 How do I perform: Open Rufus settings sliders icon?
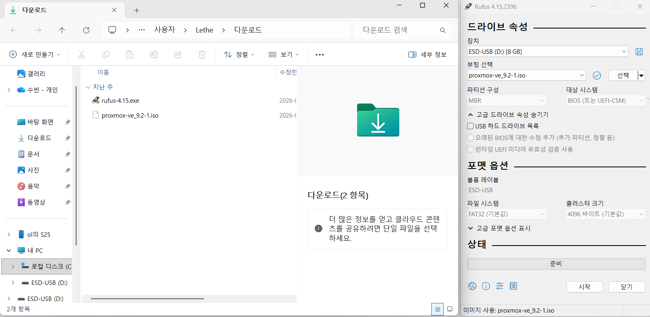[500, 286]
